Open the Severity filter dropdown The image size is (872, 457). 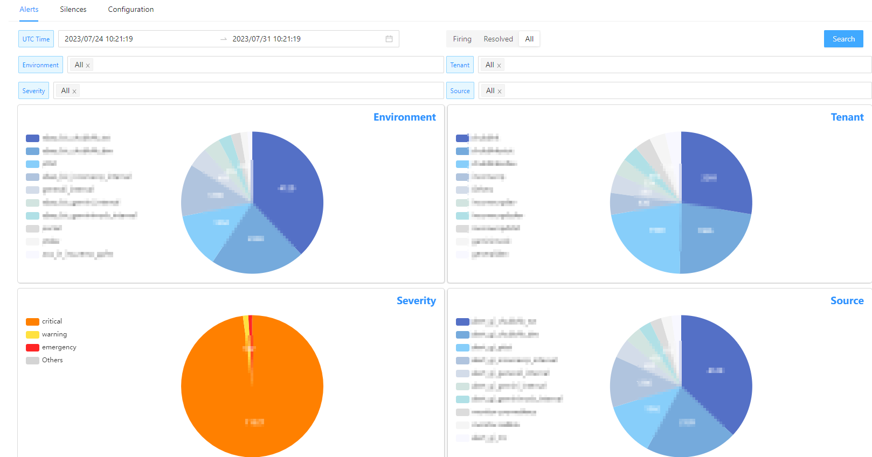point(248,90)
